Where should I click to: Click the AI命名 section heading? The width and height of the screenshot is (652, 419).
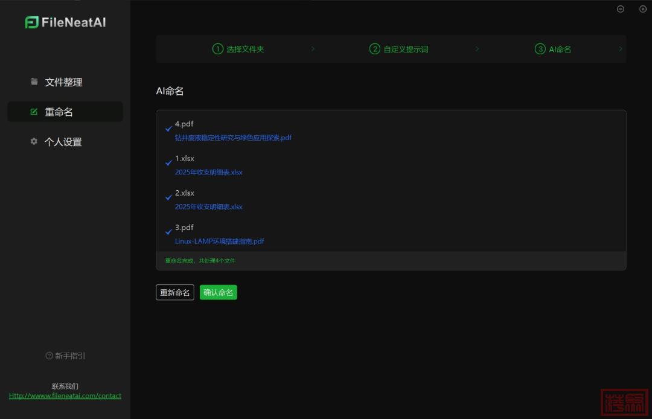point(170,91)
